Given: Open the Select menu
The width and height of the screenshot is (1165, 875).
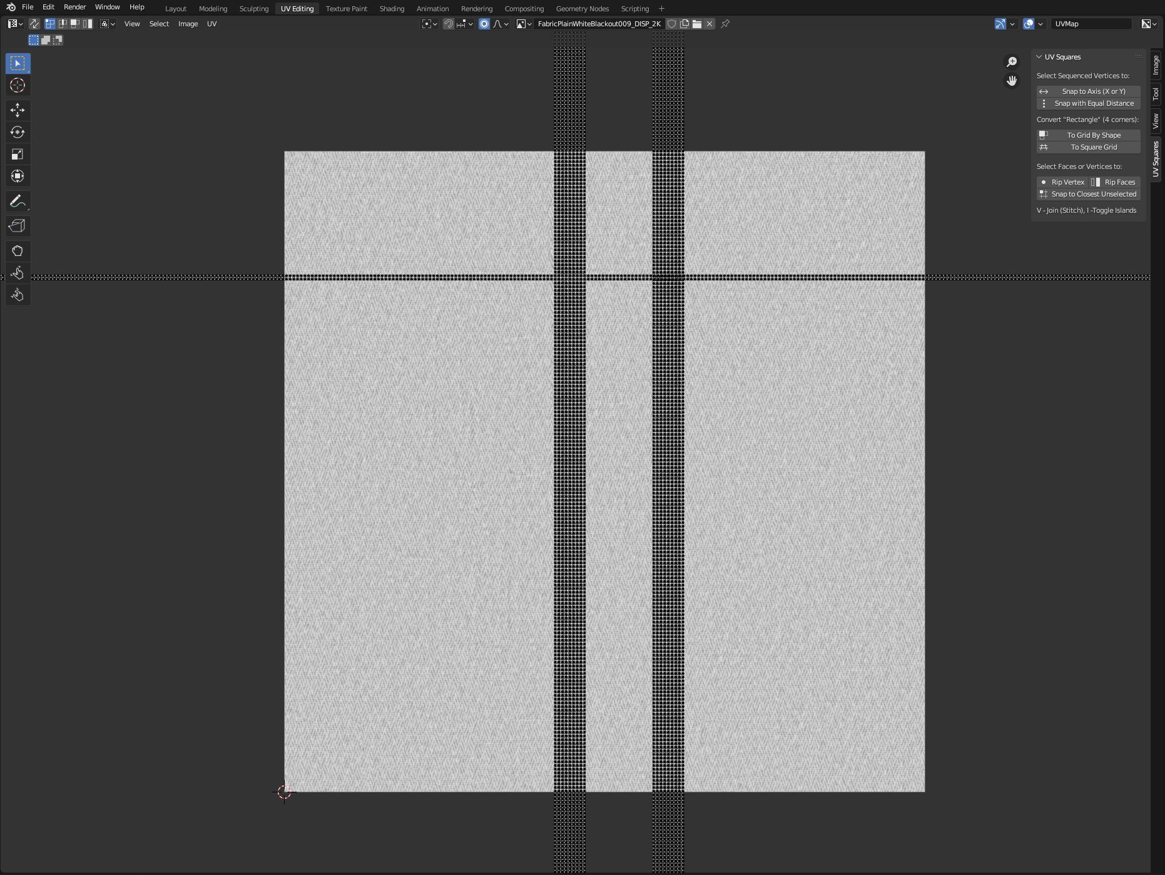Looking at the screenshot, I should click(x=159, y=24).
